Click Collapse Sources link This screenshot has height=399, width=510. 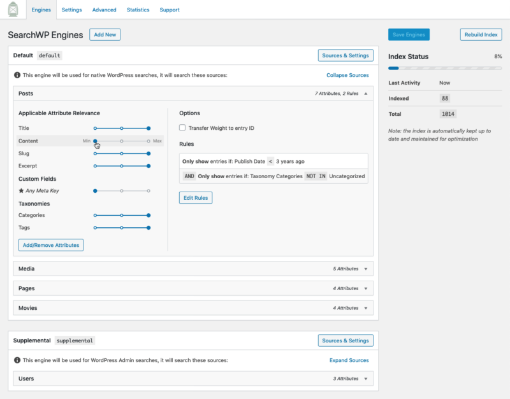tap(347, 75)
